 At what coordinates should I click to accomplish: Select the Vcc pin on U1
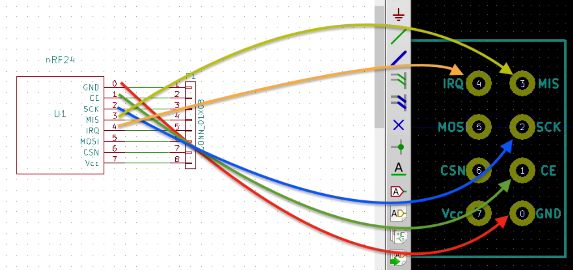94,164
